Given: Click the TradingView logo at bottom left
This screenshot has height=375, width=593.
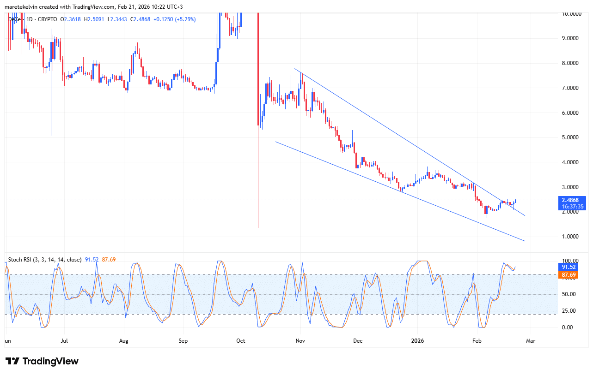Looking at the screenshot, I should coord(42,361).
